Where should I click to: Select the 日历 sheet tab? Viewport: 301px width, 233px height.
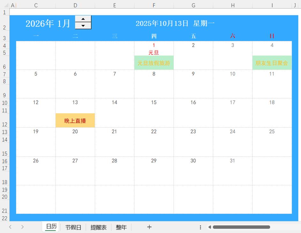coord(50,227)
